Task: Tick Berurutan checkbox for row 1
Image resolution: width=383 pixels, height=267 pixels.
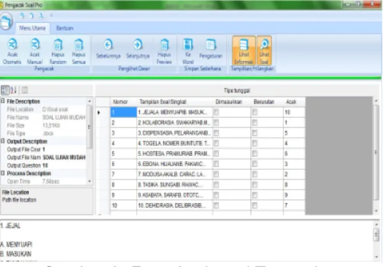Action: point(255,112)
